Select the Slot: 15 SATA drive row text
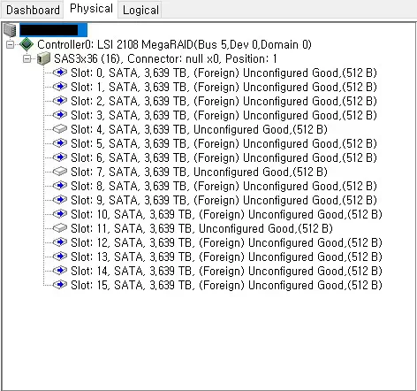This screenshot has height=391, width=417. pos(226,285)
